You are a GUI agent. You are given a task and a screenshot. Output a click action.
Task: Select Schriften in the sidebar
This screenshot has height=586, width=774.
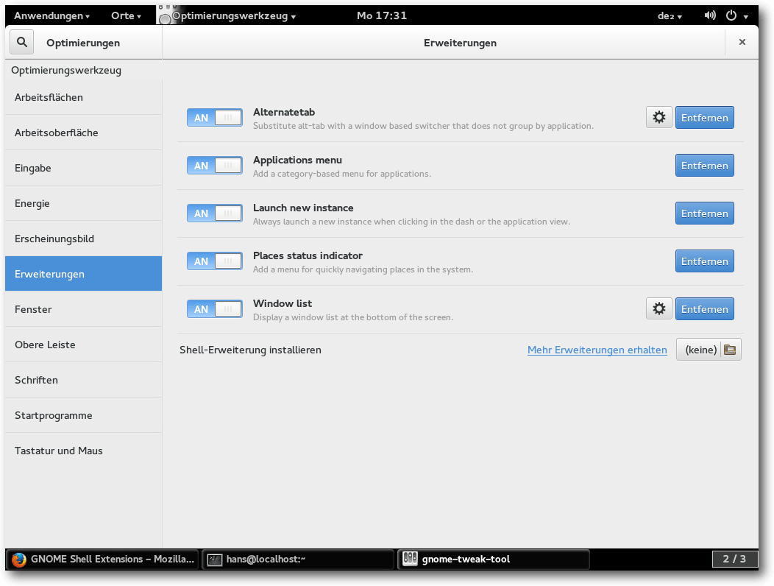83,380
